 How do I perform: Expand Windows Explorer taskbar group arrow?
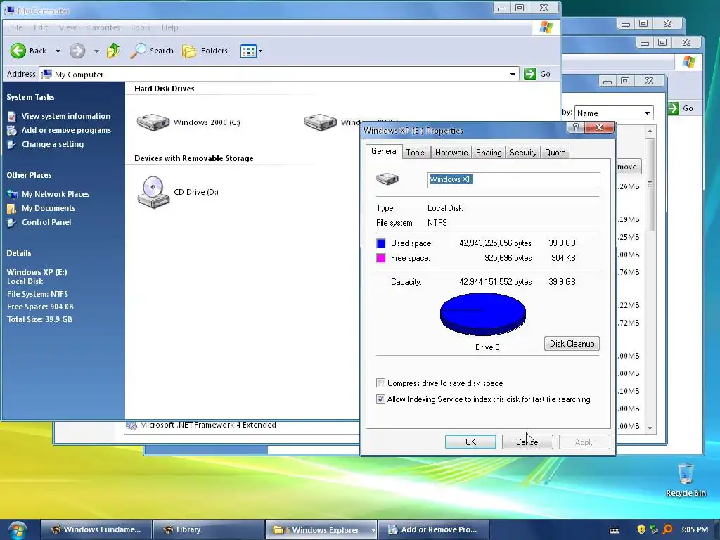[373, 530]
